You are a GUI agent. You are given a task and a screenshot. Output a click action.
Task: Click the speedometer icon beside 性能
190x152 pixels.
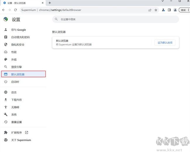click(x=6, y=52)
